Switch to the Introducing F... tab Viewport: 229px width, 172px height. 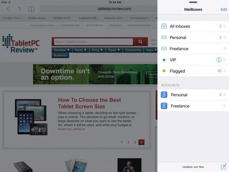[x=140, y=18]
